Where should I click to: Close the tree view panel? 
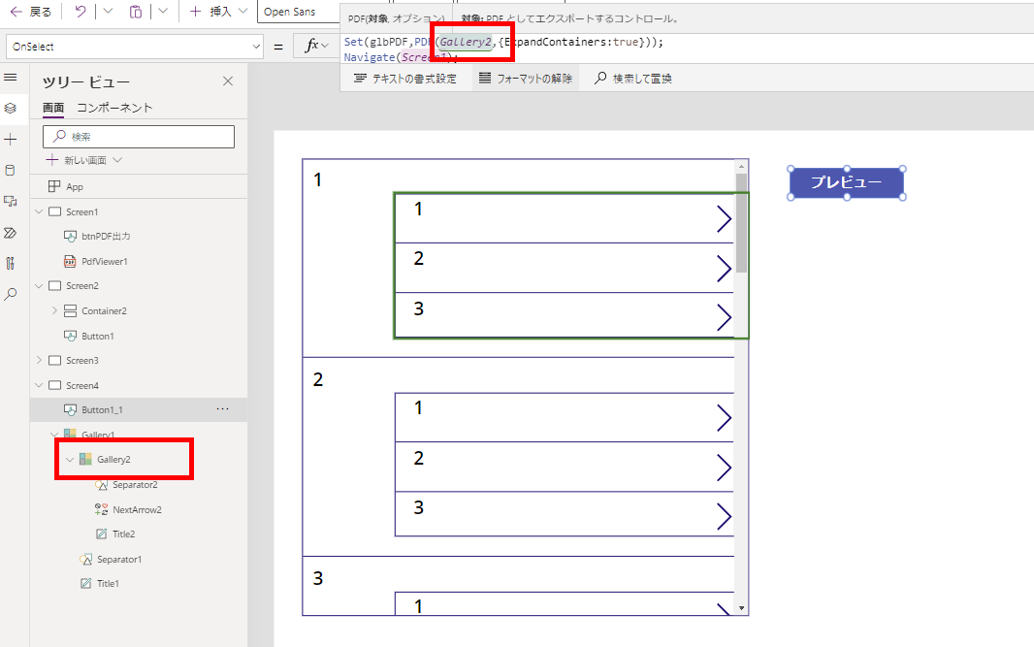[228, 81]
